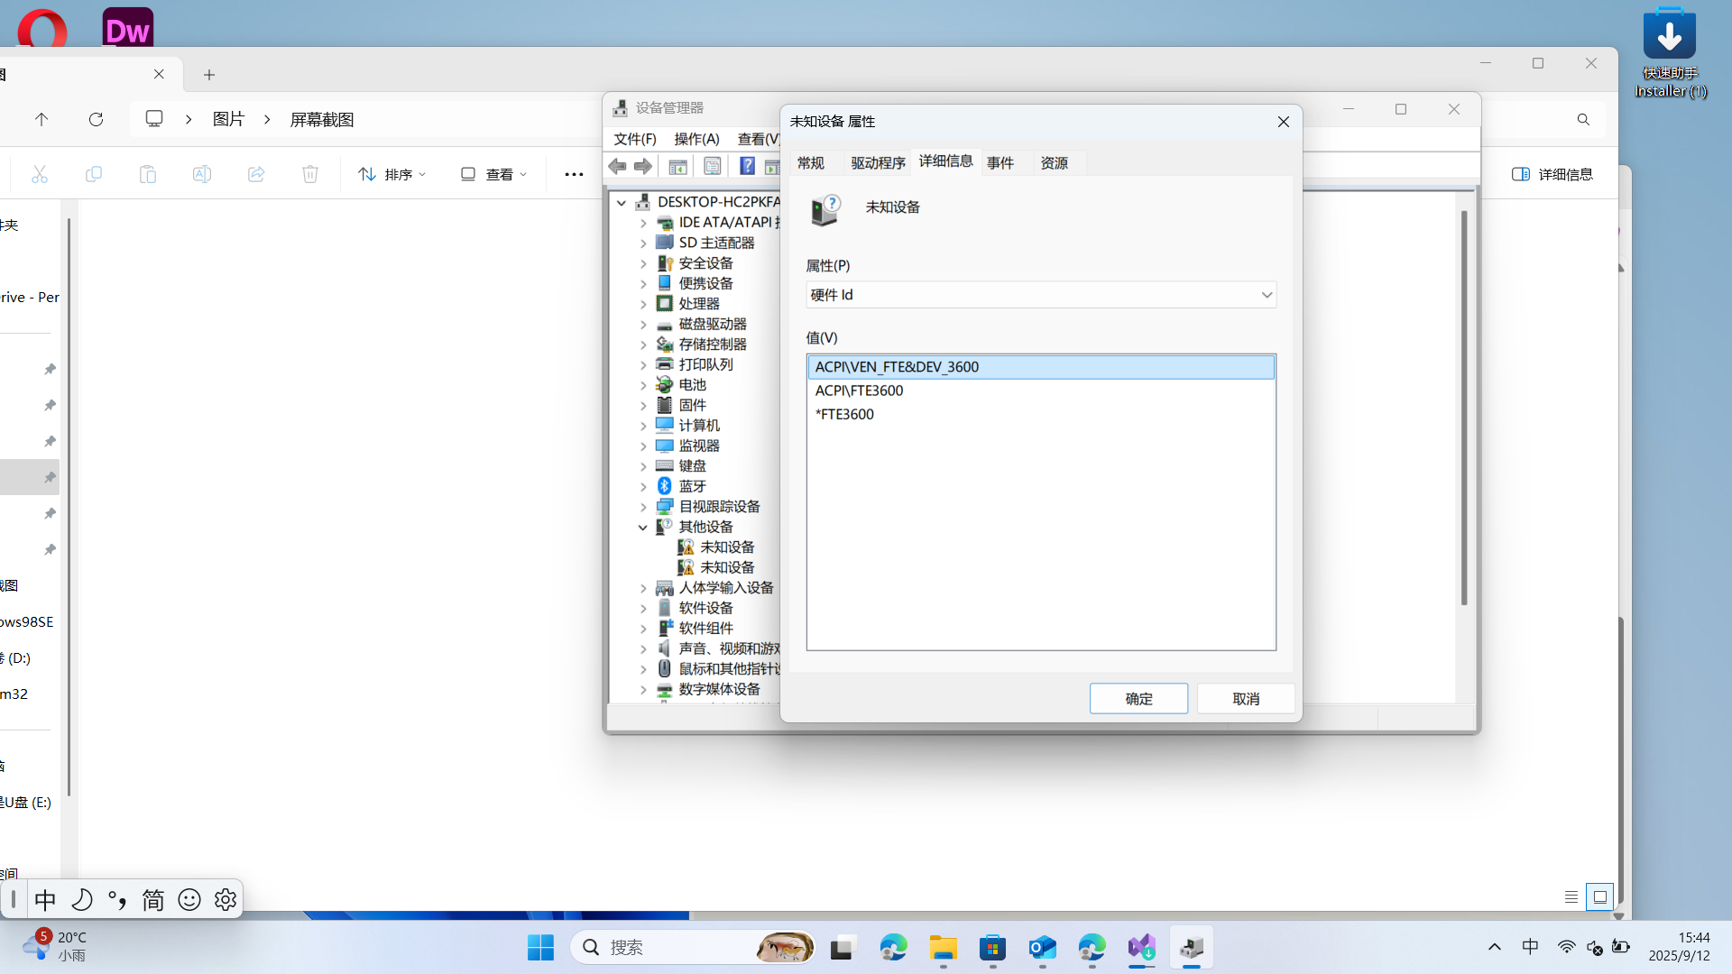Image resolution: width=1732 pixels, height=974 pixels.
Task: Click the Device Manager help toolbar icon
Action: (x=747, y=166)
